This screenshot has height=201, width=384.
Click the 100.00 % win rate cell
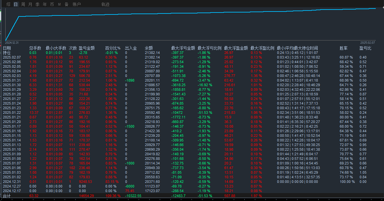pos(347,182)
